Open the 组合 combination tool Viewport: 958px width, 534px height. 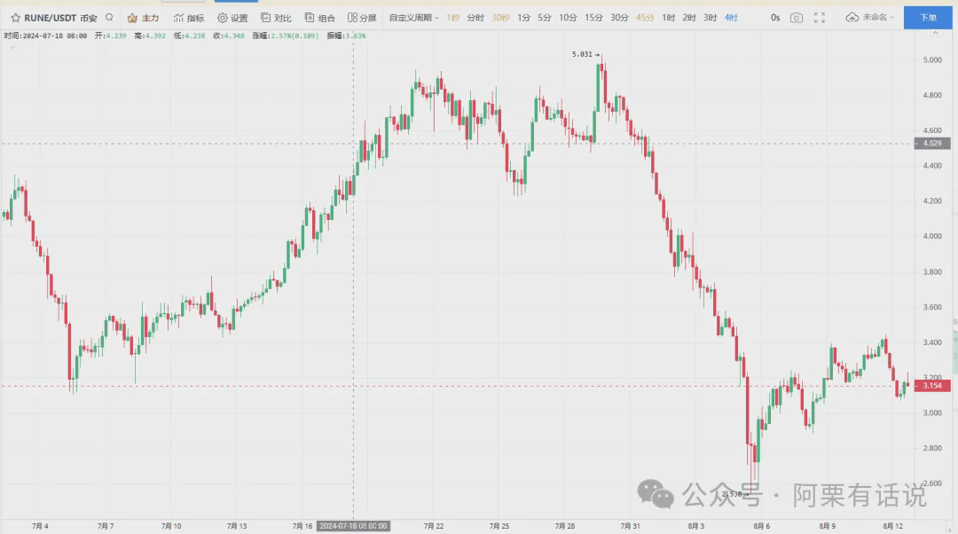tap(320, 18)
